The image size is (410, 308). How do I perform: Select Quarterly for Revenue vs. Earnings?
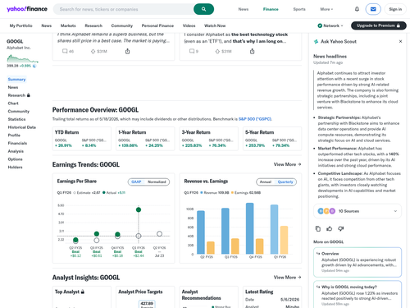[285, 182]
